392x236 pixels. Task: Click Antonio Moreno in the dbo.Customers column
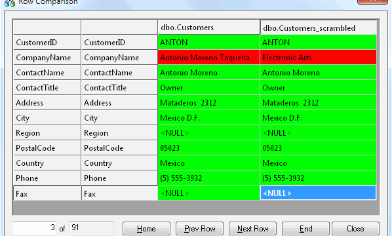[208, 73]
